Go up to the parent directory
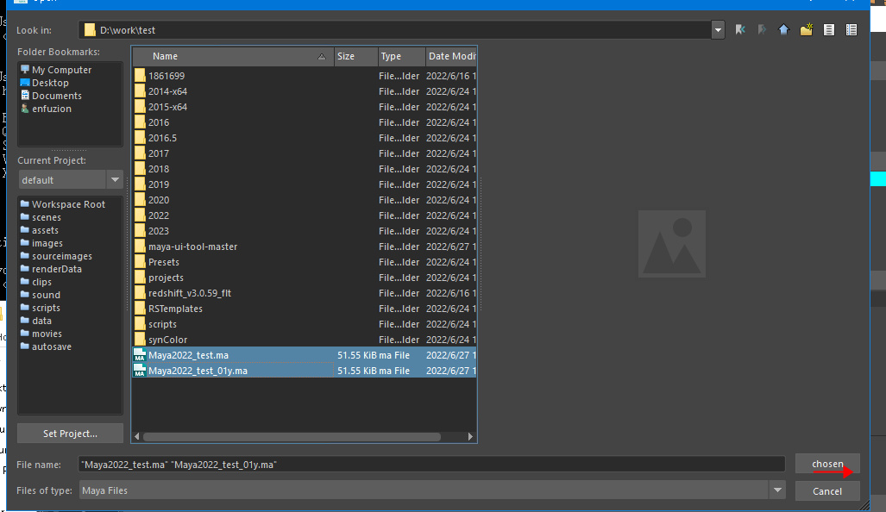The width and height of the screenshot is (886, 512). tap(783, 30)
